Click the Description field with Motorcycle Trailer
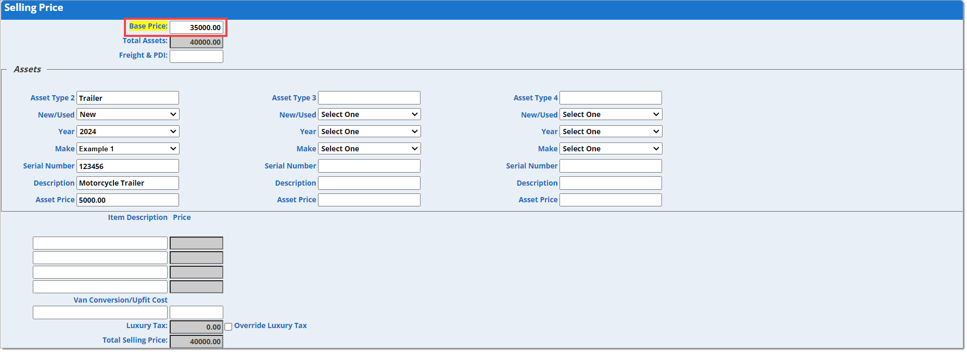The image size is (967, 352). (128, 183)
